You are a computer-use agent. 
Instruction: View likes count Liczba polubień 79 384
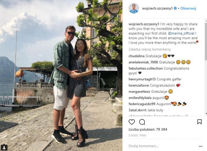click(148, 129)
